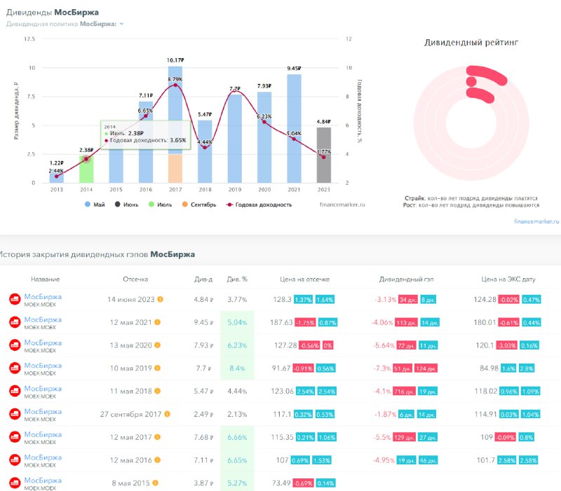Click the orange info icon beside 8 мая 2015
Viewport: 561px width, 491px height.
pos(155,483)
